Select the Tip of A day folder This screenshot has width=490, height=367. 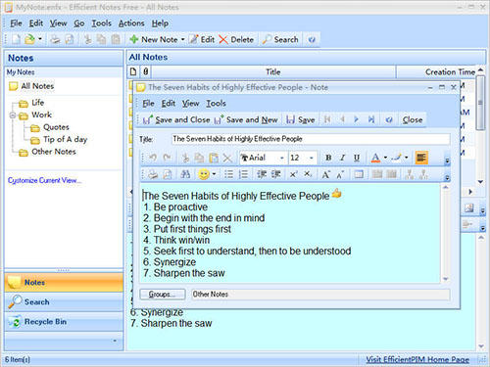[65, 140]
